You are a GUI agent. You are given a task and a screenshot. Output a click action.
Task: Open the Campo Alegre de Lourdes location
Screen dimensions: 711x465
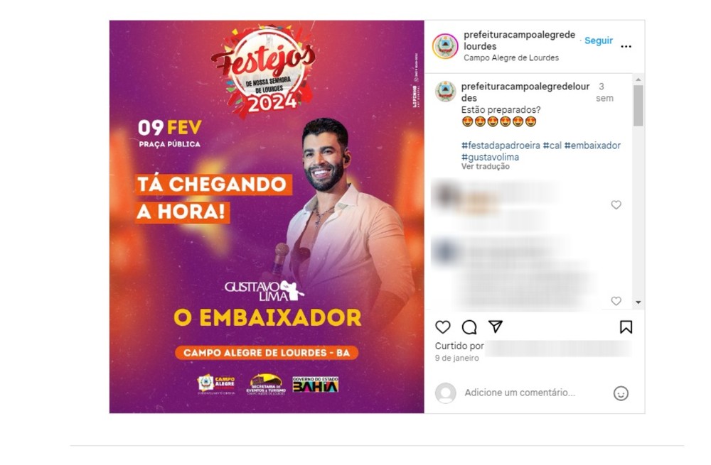[x=511, y=58]
